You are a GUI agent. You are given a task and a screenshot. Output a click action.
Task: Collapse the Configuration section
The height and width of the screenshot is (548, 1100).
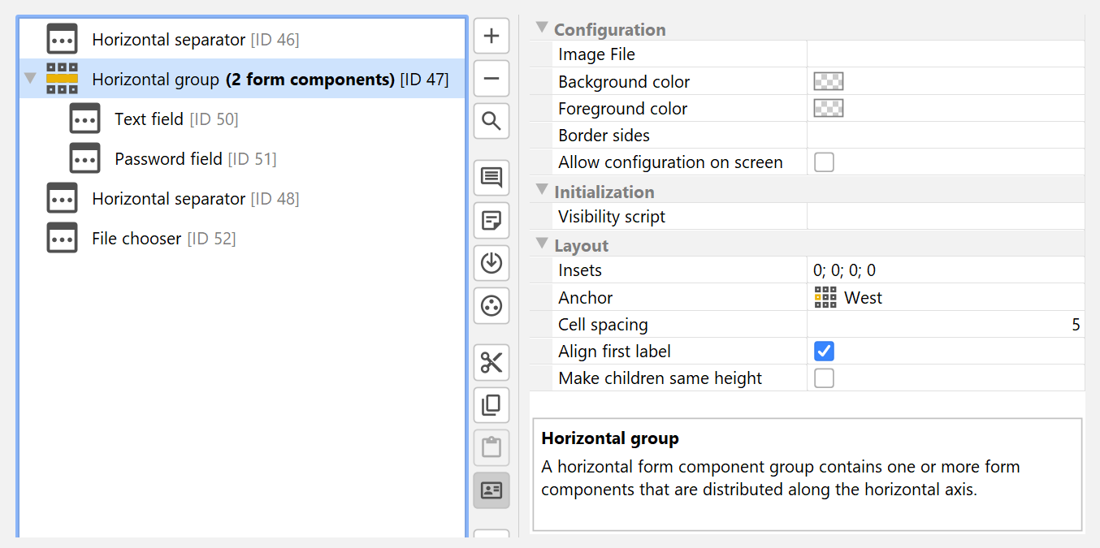(x=542, y=28)
